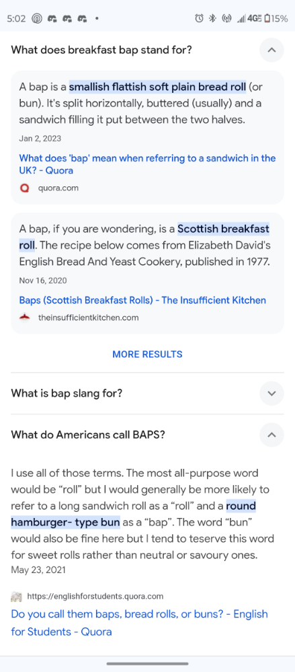
Task: Collapse the "What do Americans call BAPS?" answer
Action: [x=271, y=435]
